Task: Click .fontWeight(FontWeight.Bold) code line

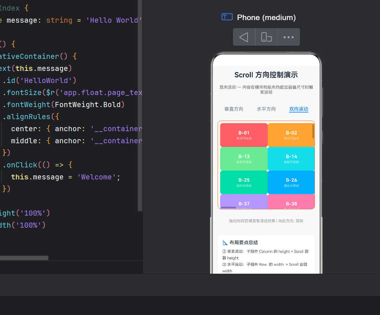Action: 64,105
